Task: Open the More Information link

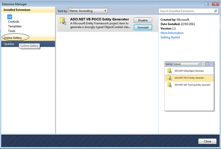Action: 172,33
